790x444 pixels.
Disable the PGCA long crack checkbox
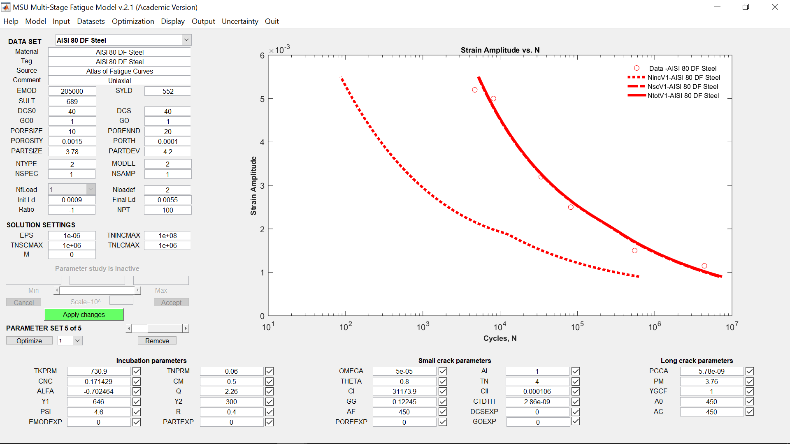749,371
